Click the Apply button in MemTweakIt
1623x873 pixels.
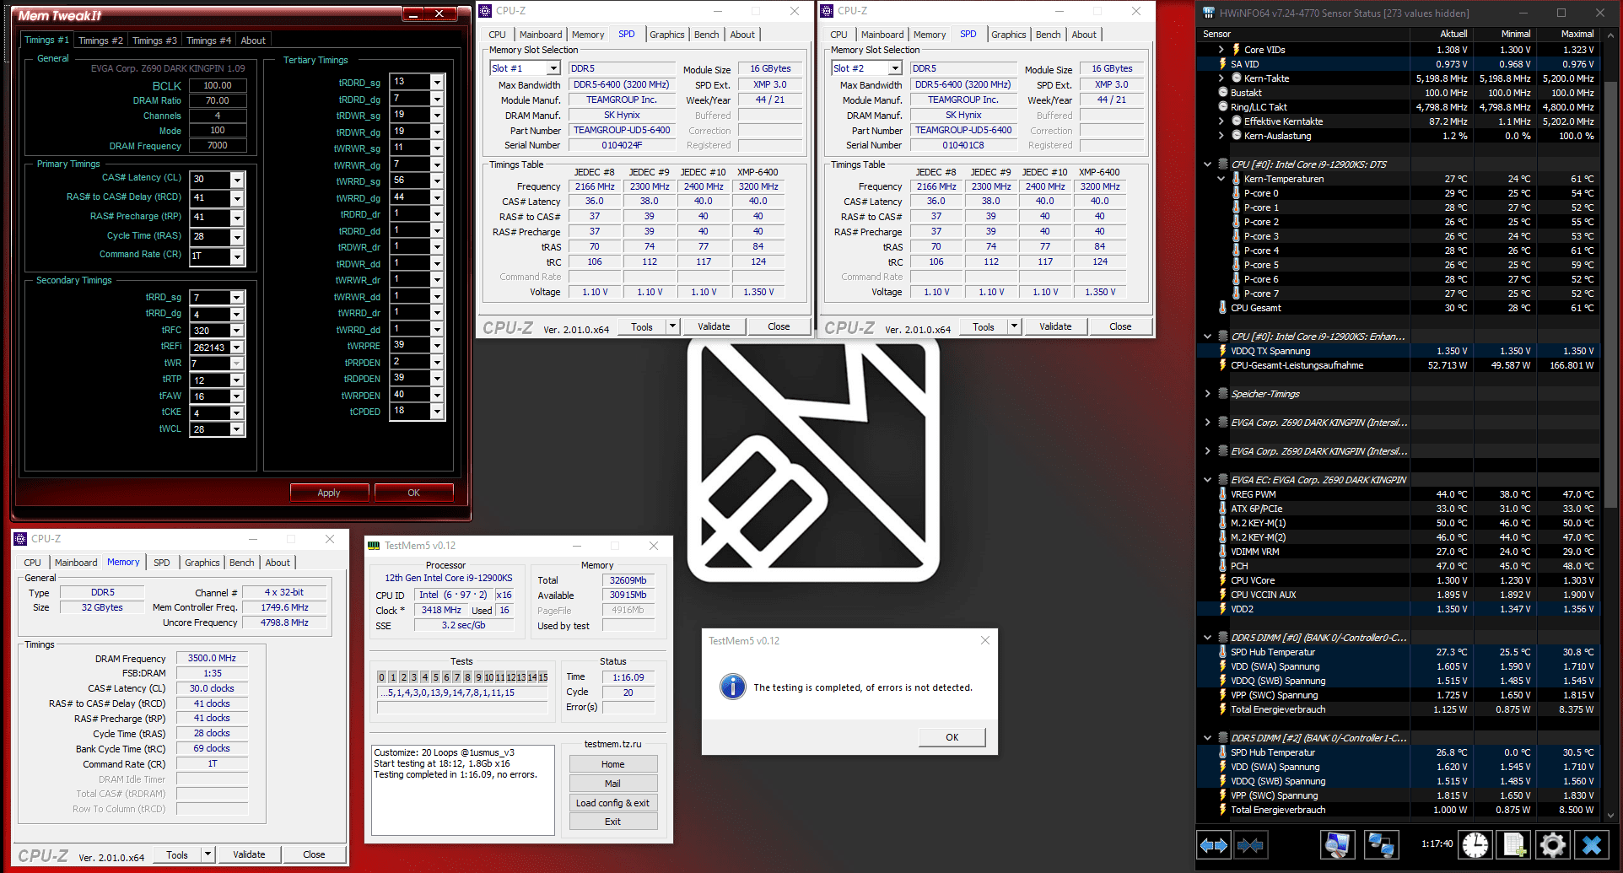pyautogui.click(x=329, y=493)
